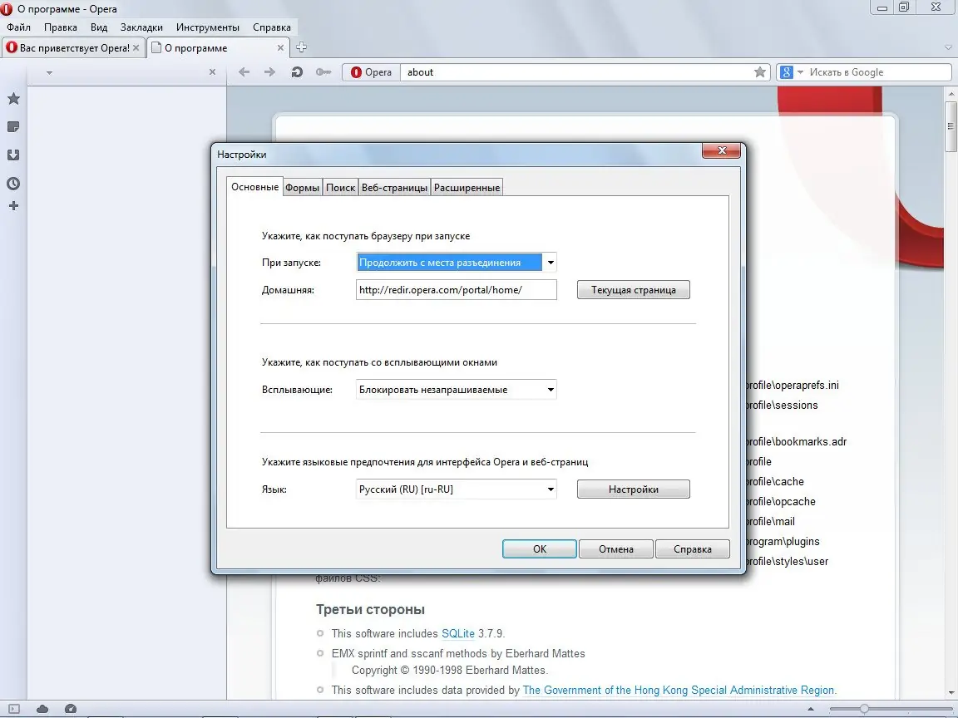Open the Hong Kong Government link
The height and width of the screenshot is (718, 958).
(x=679, y=690)
